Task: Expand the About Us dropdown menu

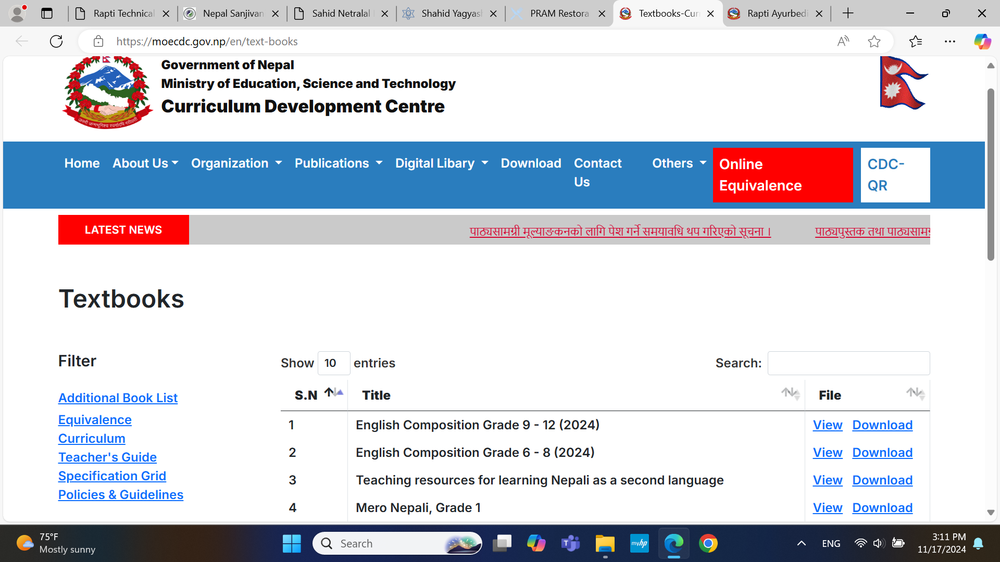Action: [145, 163]
